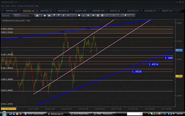Expand arrow next to the red instrument icon
The width and height of the screenshot is (185, 116).
click(x=19, y=15)
